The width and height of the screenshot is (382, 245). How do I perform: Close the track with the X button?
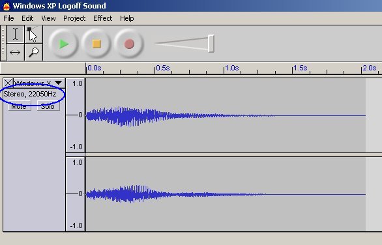(8, 83)
